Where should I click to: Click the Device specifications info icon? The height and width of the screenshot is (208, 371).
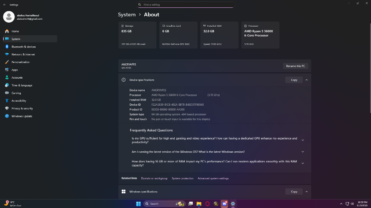pyautogui.click(x=124, y=80)
